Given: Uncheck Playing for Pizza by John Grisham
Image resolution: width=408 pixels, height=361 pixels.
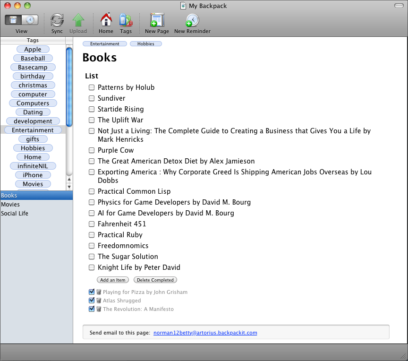Looking at the screenshot, I should [92, 292].
